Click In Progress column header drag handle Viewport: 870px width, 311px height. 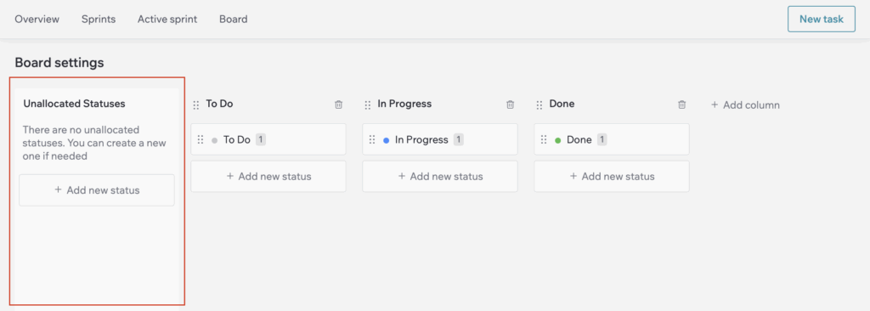[367, 105]
